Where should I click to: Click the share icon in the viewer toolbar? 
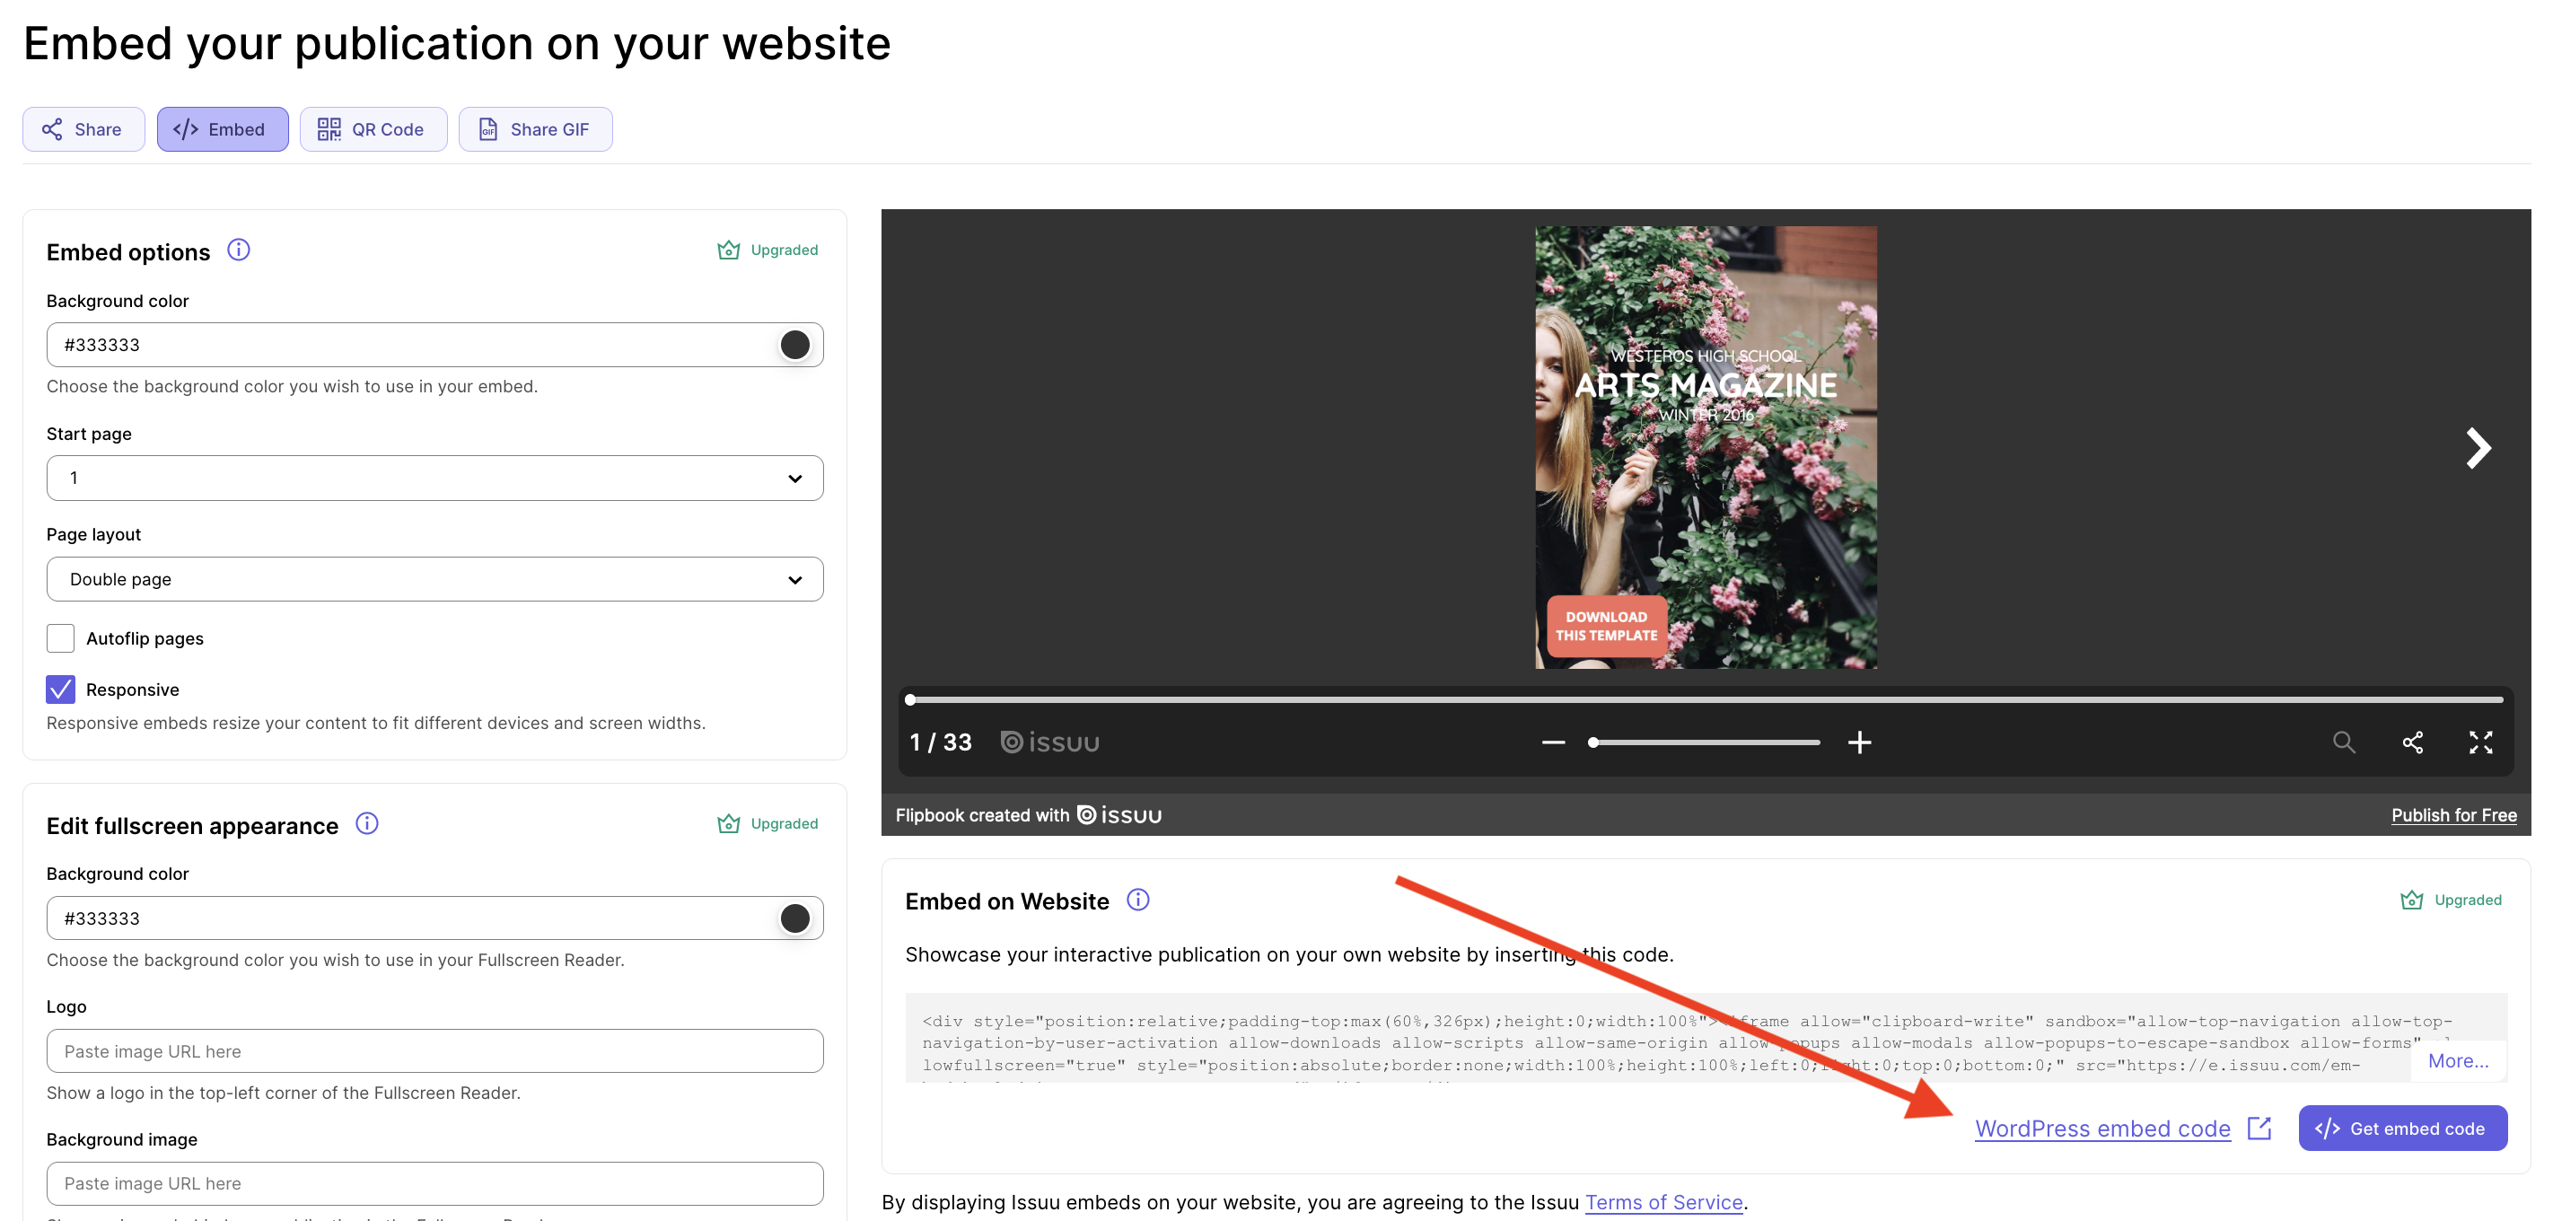click(x=2413, y=742)
